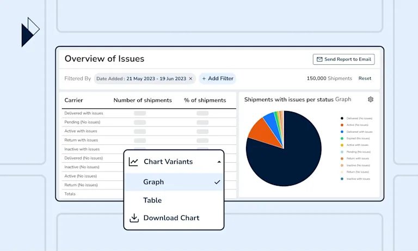This screenshot has height=251, width=418.
Task: Click the Add Filter button
Action: click(218, 79)
